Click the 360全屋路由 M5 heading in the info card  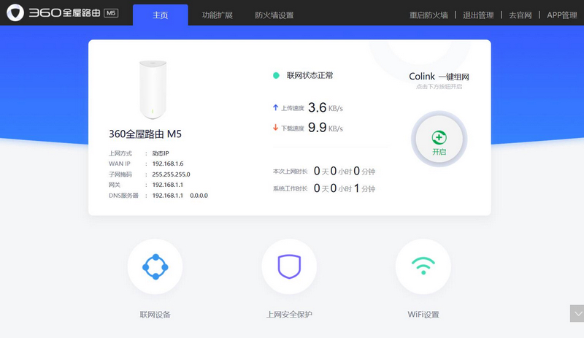(x=145, y=134)
